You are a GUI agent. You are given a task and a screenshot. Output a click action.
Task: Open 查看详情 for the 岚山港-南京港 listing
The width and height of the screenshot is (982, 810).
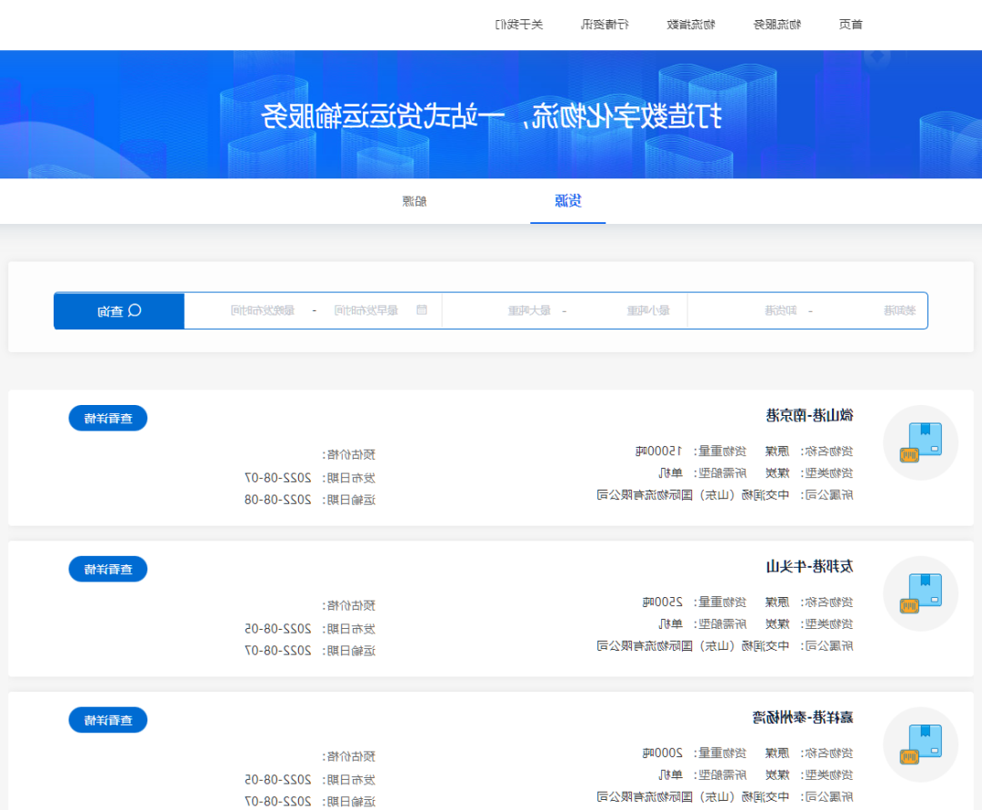(x=107, y=418)
